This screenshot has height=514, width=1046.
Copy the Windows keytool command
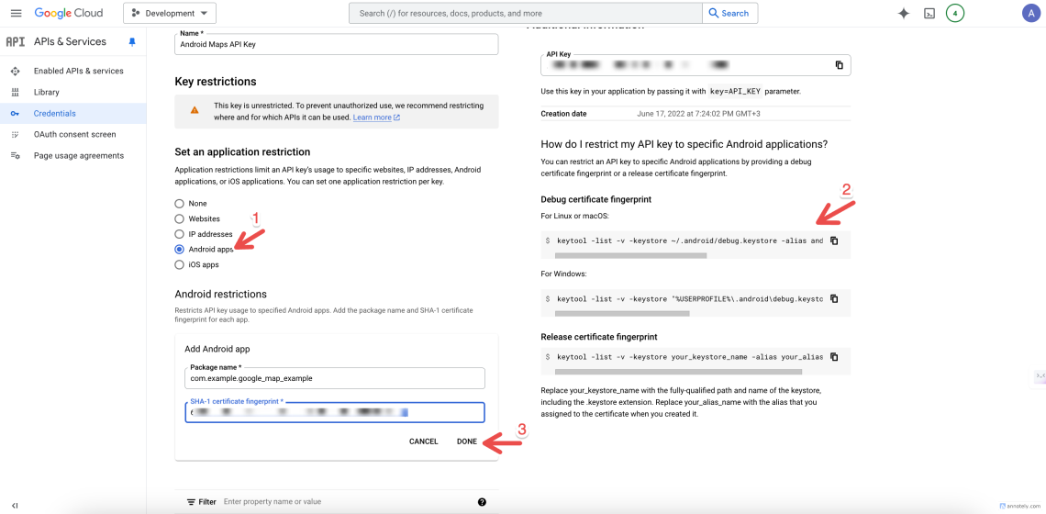coord(834,298)
